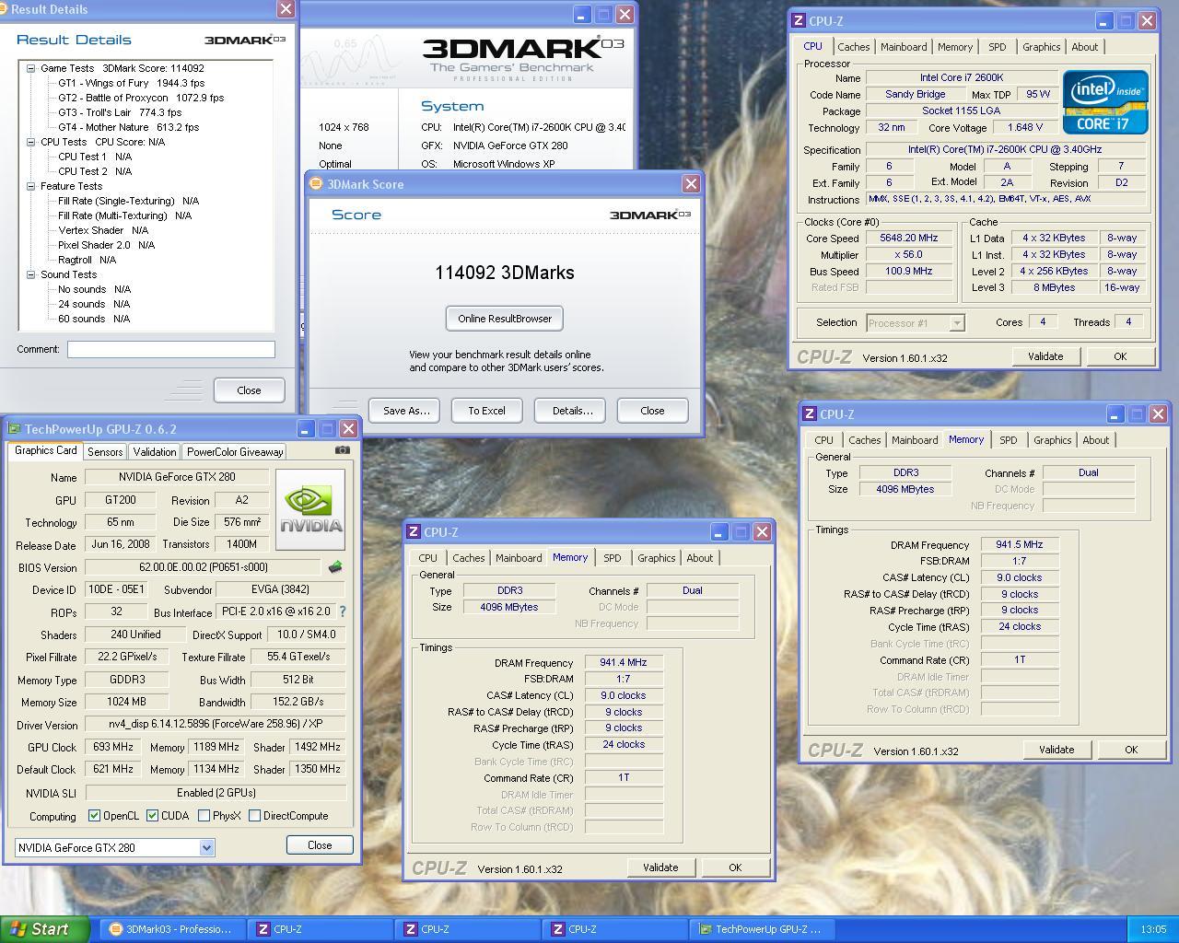
Task: Open 3DMark03 Professional taskbar item
Action: 170,929
